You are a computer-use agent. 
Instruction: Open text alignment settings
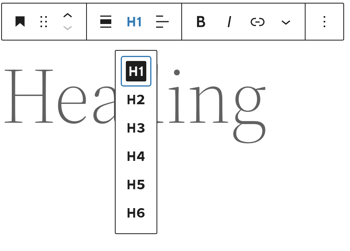(162, 22)
